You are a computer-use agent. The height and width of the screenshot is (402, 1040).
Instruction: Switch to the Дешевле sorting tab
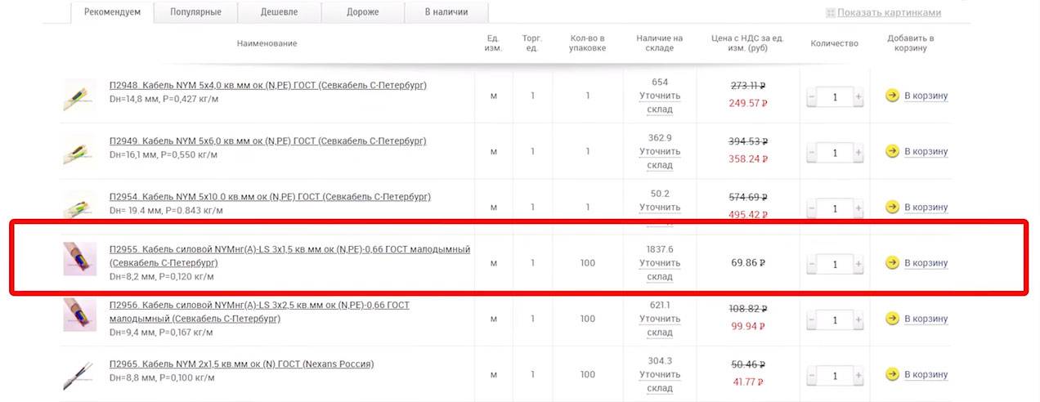[x=280, y=12]
